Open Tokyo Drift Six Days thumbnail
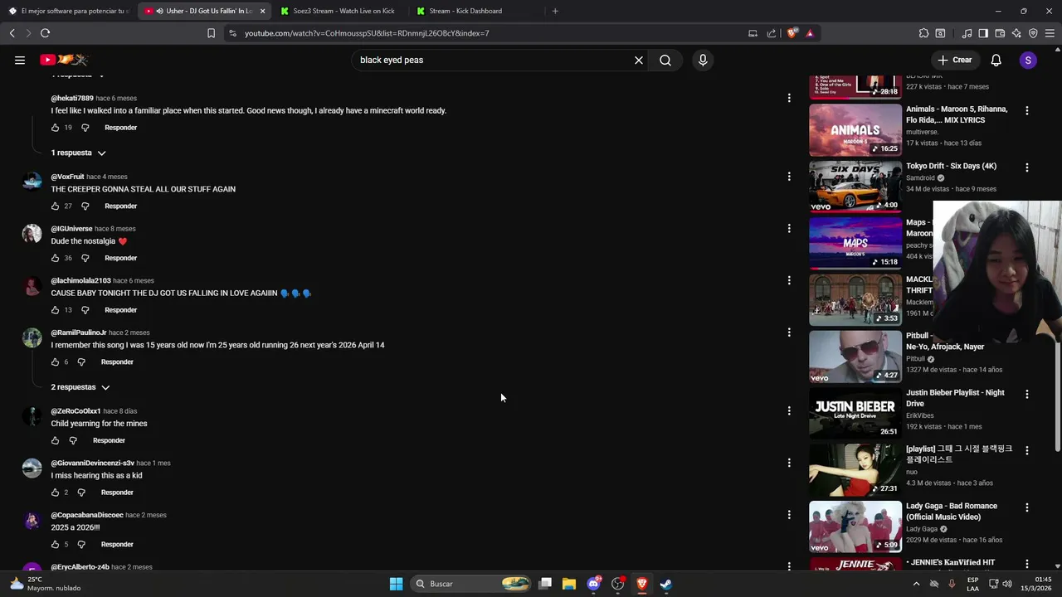The image size is (1062, 597). (855, 186)
